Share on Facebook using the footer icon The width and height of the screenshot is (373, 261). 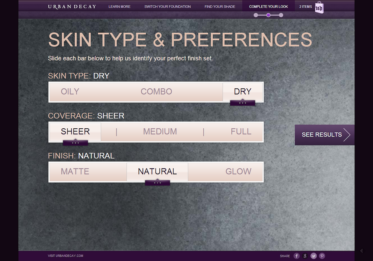[x=296, y=256]
